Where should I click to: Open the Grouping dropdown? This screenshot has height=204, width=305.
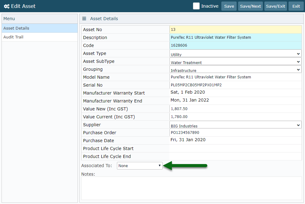pos(235,69)
